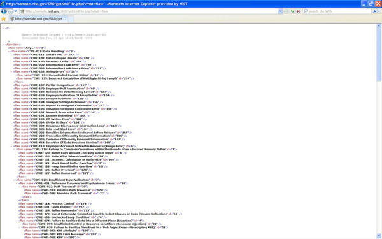Collapse CWE-020: Insufficient Input Validation node
The image size is (382, 239).
click(x=14, y=180)
